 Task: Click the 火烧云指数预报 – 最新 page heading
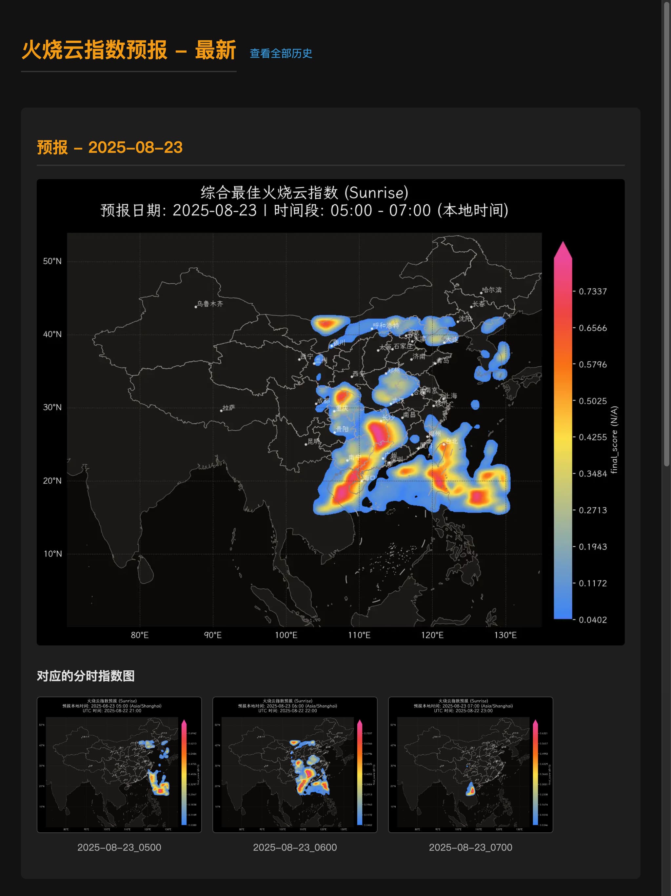click(129, 50)
